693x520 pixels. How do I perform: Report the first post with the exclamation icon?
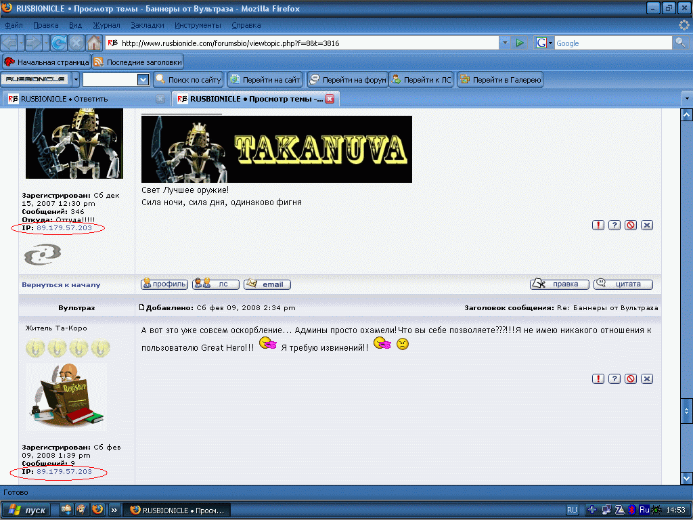[x=598, y=225]
